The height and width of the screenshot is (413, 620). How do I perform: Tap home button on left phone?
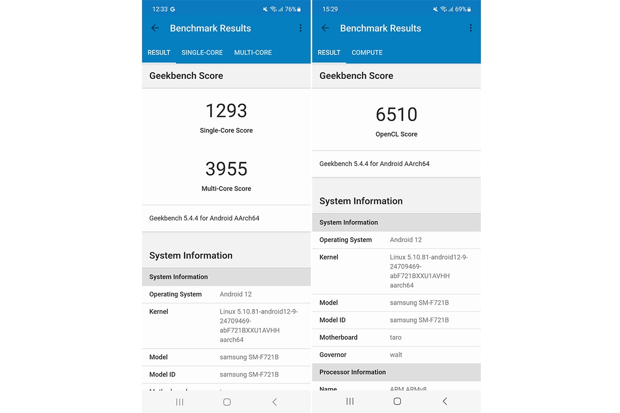pyautogui.click(x=227, y=402)
